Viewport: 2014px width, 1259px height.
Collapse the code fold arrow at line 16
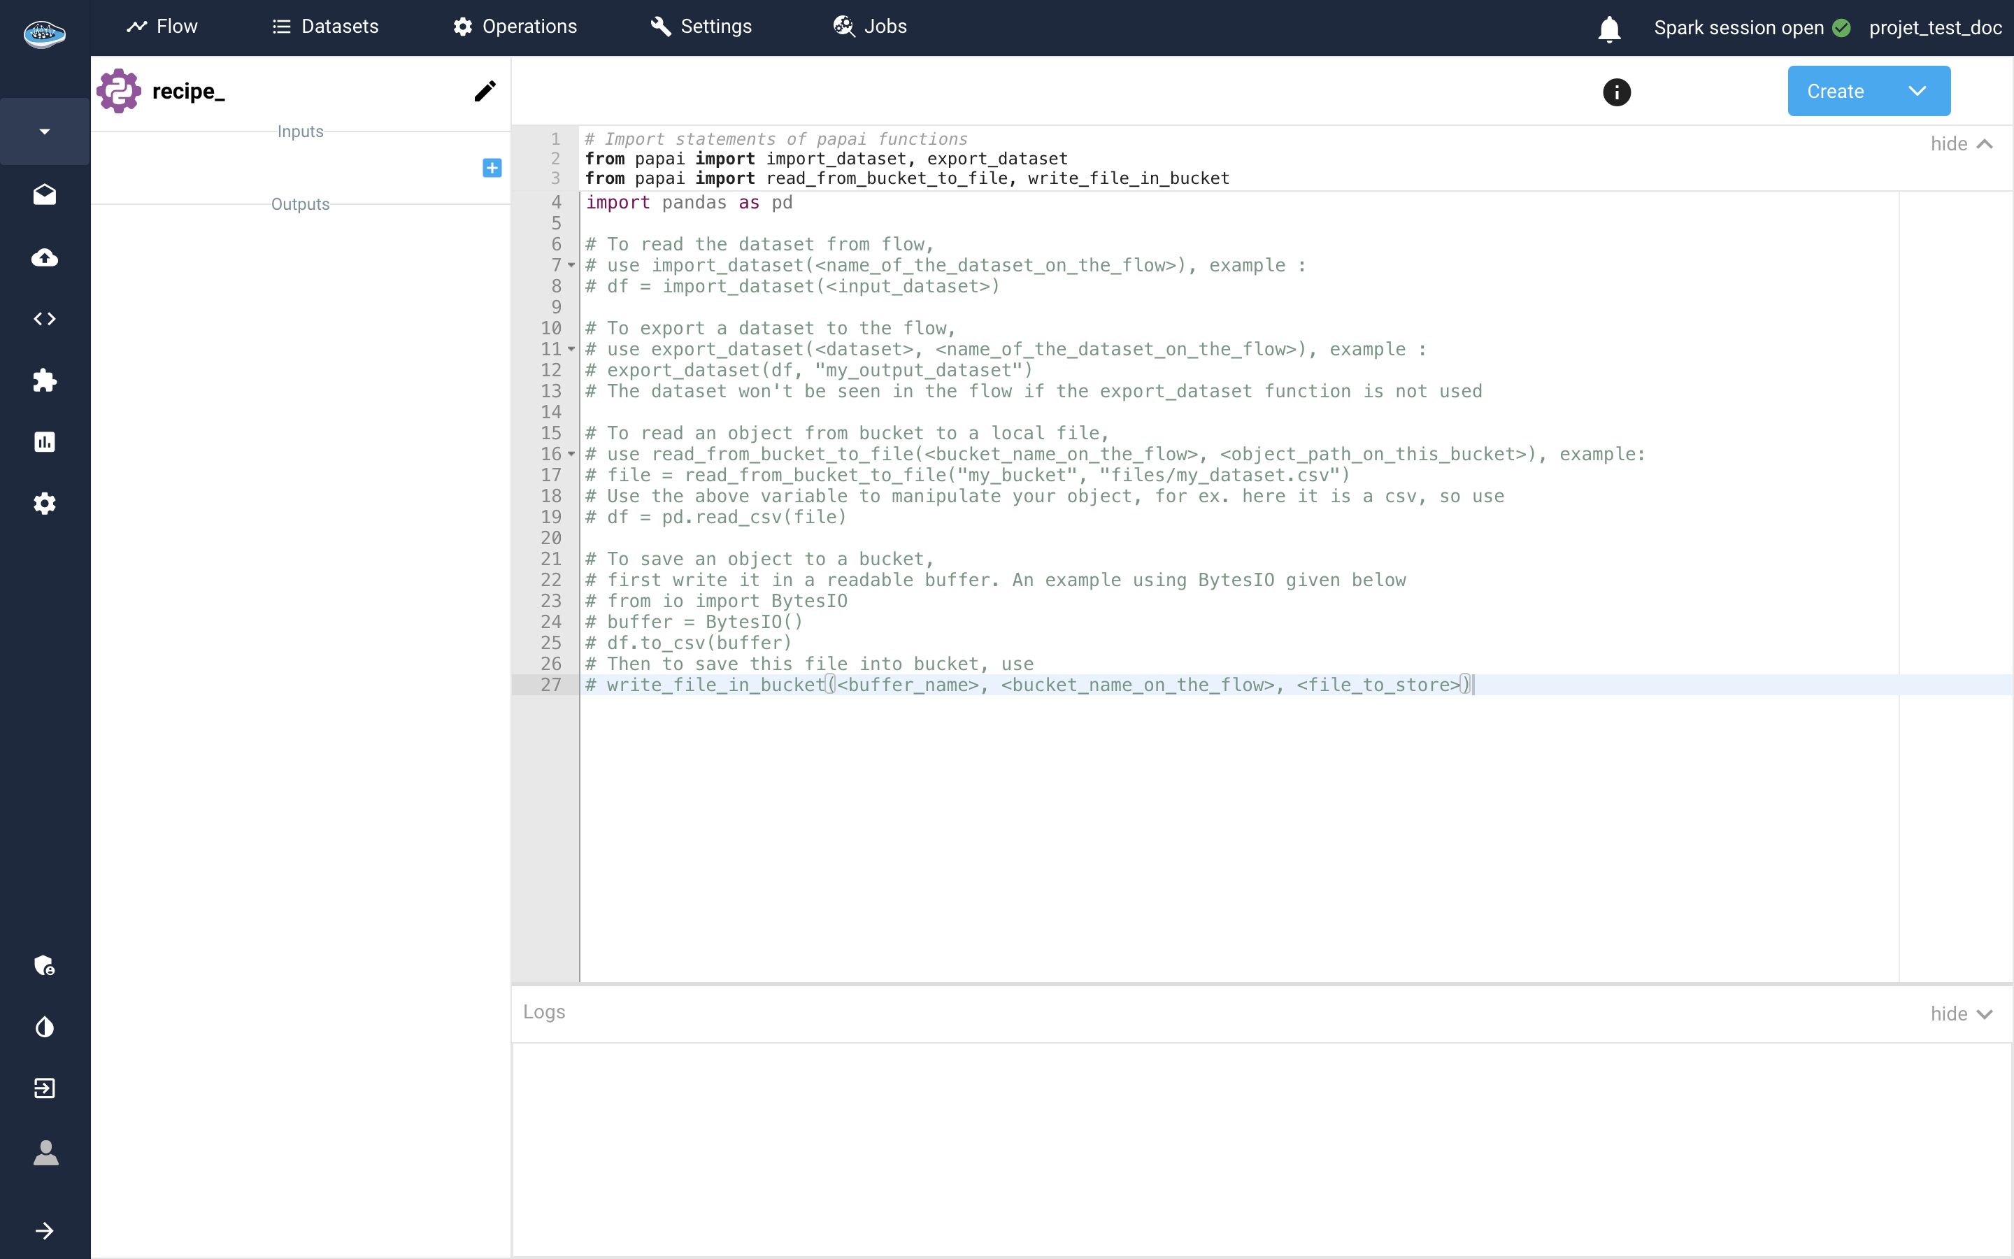click(x=572, y=455)
